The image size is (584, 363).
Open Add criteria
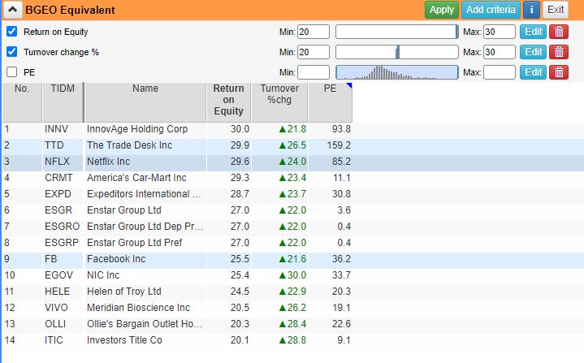[x=491, y=10]
